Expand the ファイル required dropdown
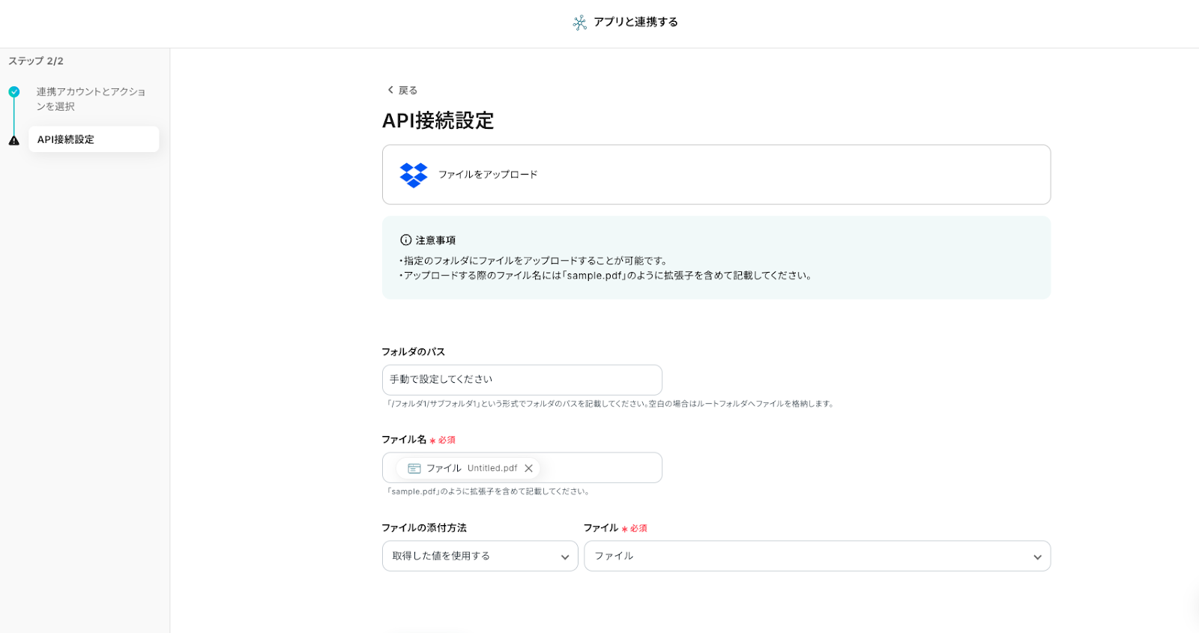This screenshot has width=1199, height=633. point(817,556)
